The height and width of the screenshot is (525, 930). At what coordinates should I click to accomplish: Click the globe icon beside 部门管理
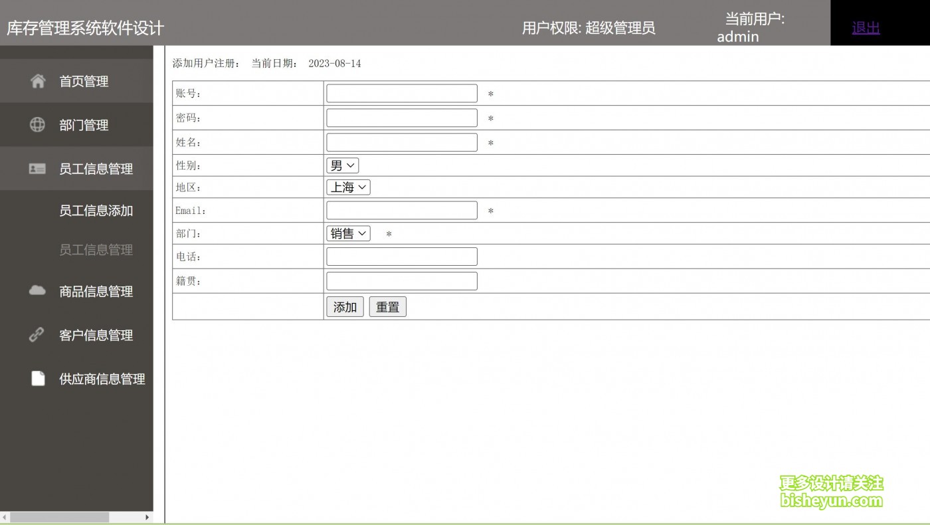pyautogui.click(x=38, y=124)
